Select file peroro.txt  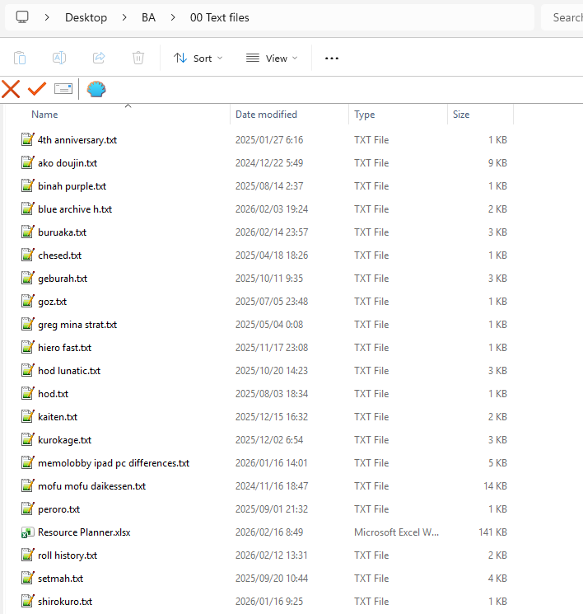click(x=58, y=509)
